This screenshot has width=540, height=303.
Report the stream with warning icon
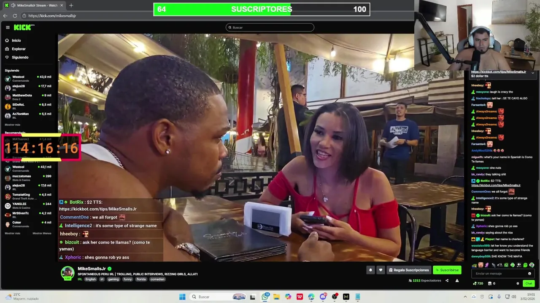[457, 280]
